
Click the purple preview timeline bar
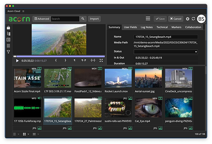[61, 57]
